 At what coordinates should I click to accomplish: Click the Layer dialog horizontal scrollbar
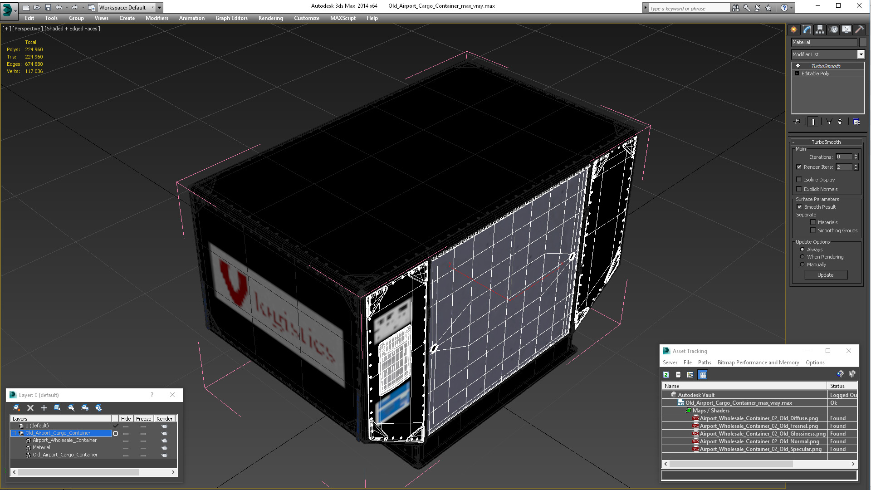point(93,472)
